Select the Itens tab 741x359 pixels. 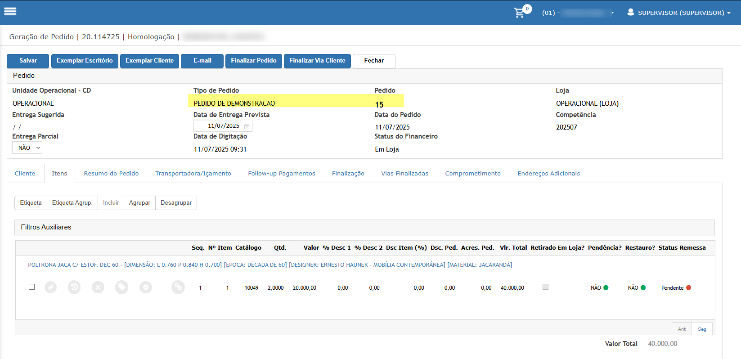tap(59, 173)
